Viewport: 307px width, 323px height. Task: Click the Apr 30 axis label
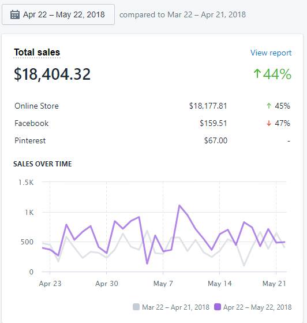107,284
